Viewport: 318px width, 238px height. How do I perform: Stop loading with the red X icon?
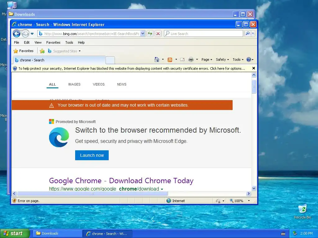click(158, 33)
